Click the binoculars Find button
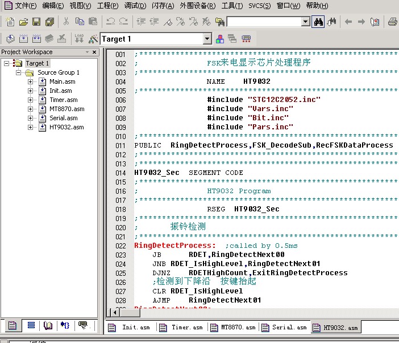Screen dimensions: 399x343 [x=318, y=22]
